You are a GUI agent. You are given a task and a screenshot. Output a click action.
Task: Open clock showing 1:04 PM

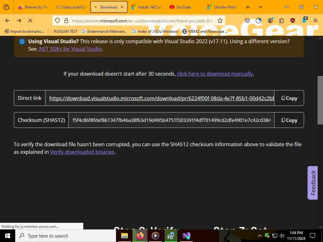coord(296,236)
